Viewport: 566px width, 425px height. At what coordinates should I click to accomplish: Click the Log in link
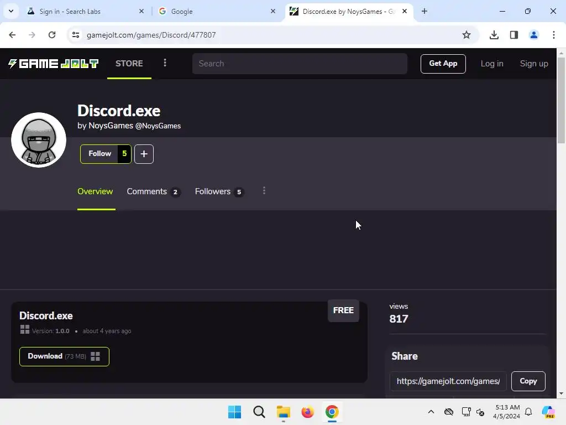[x=491, y=64]
